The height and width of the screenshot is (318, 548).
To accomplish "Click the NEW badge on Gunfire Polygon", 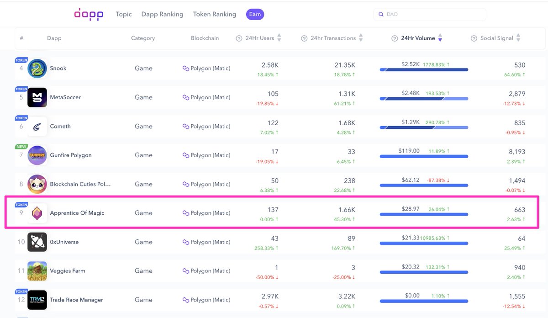I will point(21,147).
